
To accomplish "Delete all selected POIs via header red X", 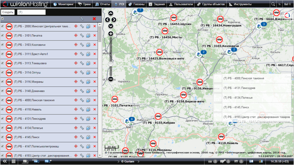I will click(94, 19).
